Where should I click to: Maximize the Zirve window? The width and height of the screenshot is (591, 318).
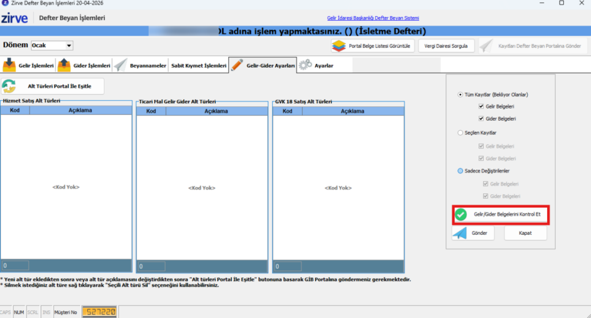(x=562, y=3)
